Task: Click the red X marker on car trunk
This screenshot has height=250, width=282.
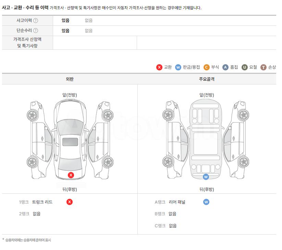Action: pos(71,175)
